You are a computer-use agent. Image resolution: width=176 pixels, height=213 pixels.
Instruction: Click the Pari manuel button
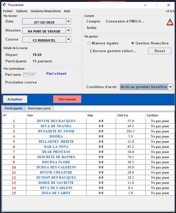tap(67, 99)
